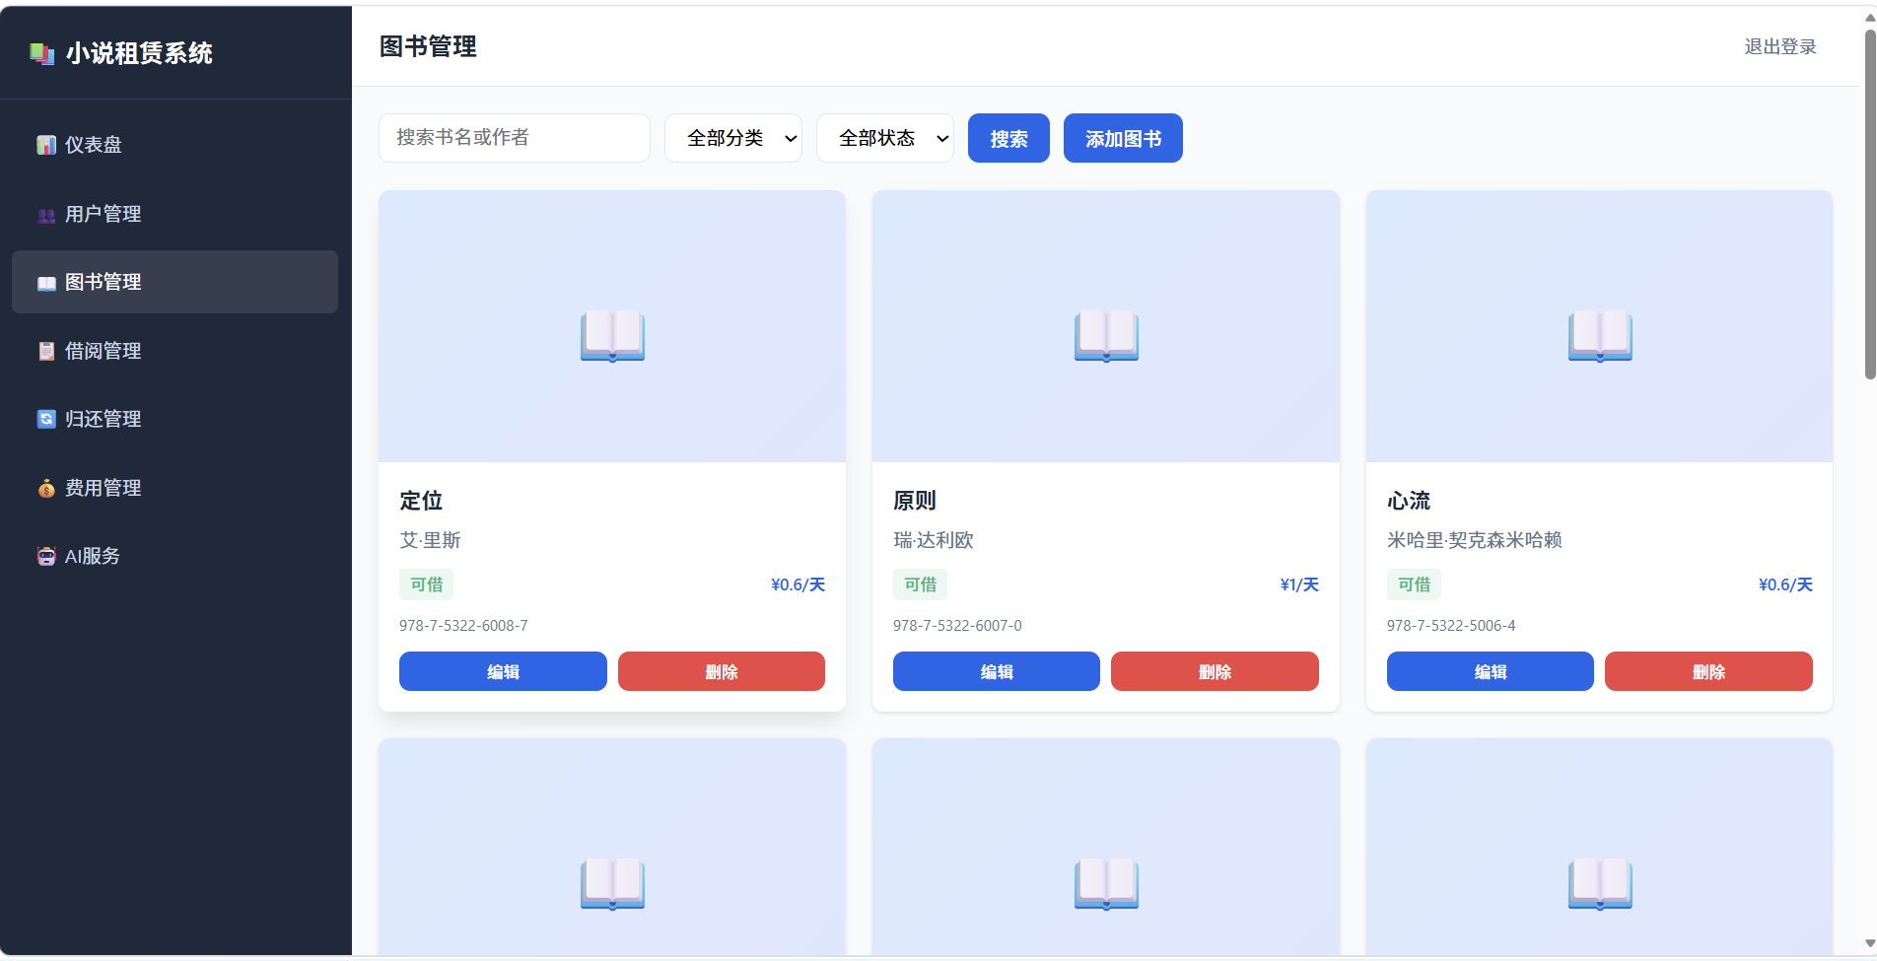1877x961 pixels.
Task: Click the book title 心流
Action: (x=1409, y=501)
